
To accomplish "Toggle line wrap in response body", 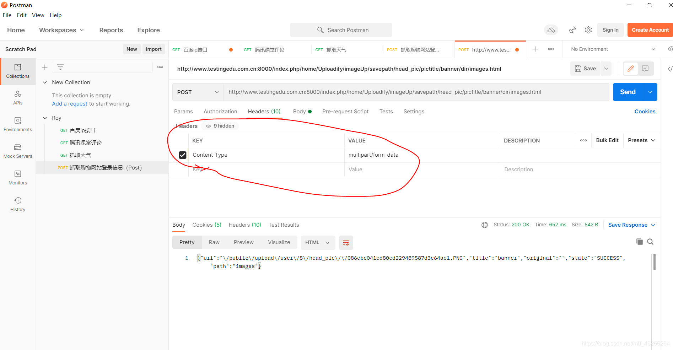I will [346, 243].
